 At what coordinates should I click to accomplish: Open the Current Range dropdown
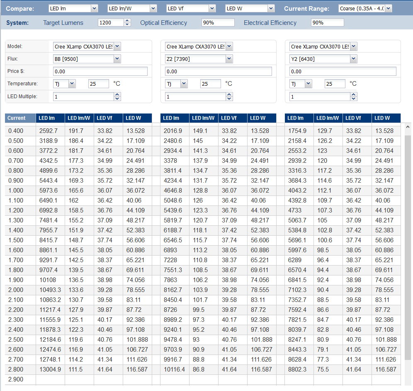(389, 9)
